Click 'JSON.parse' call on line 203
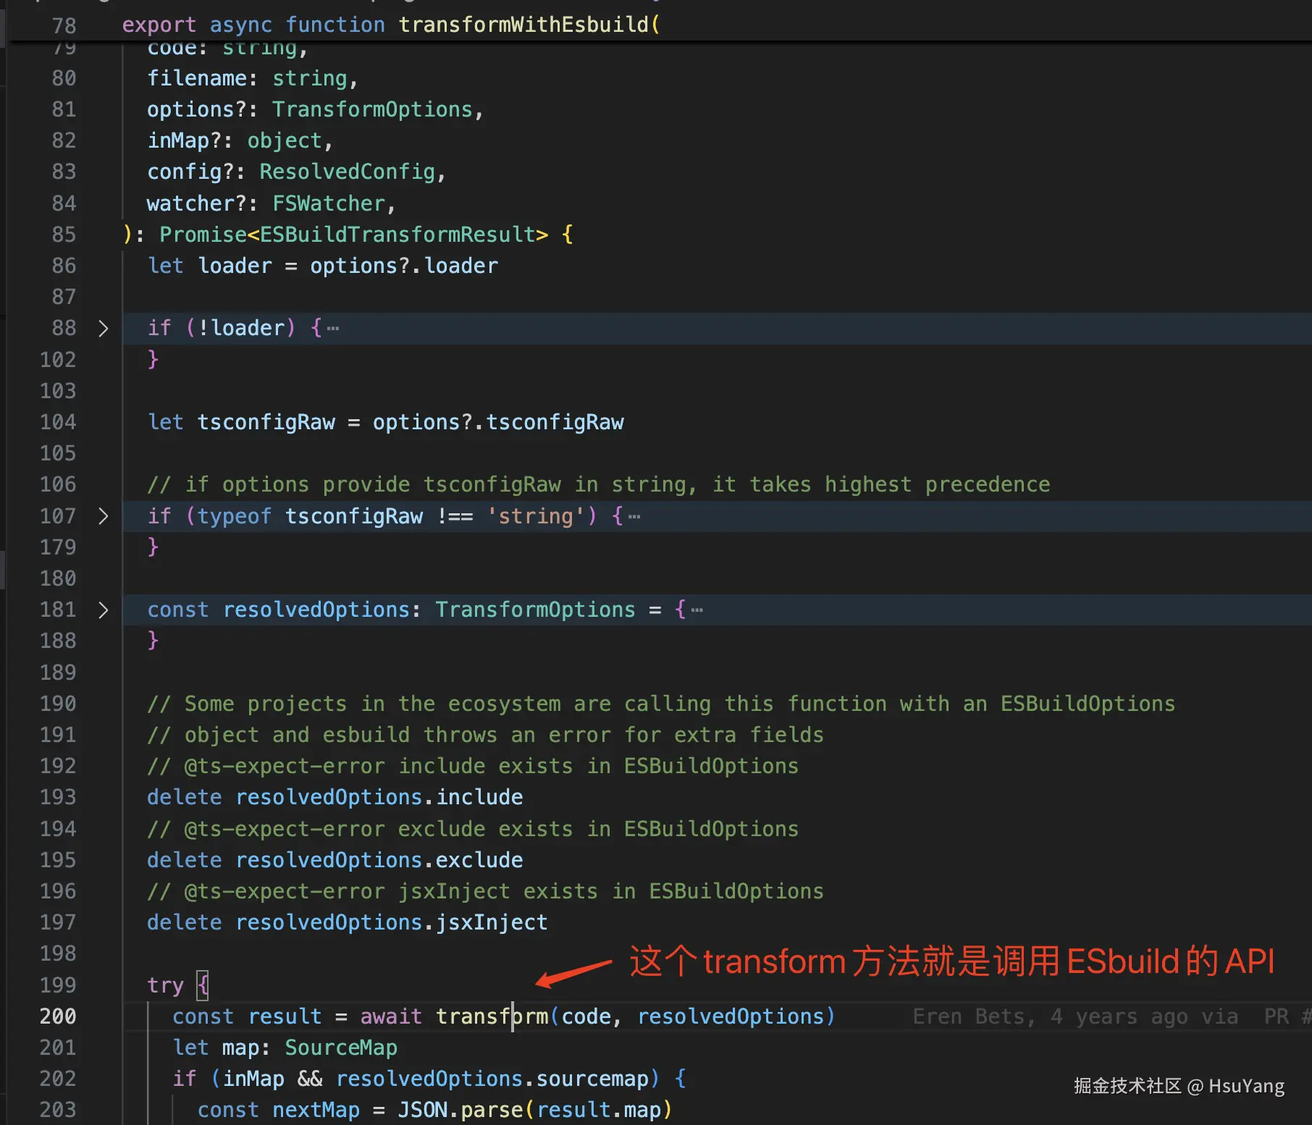 461,1110
